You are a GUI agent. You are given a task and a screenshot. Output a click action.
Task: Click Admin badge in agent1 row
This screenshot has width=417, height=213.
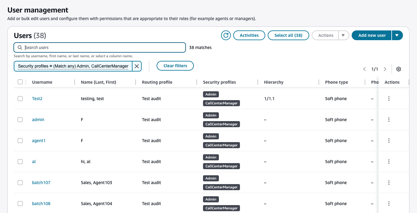[211, 136]
